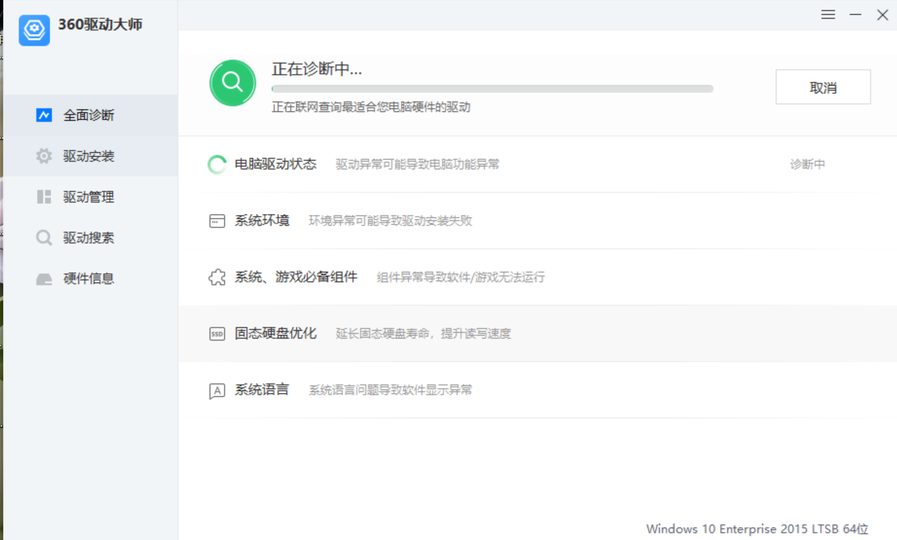Select the 电脑驱动状态 row title
Viewport: 897px width, 540px height.
(x=276, y=164)
